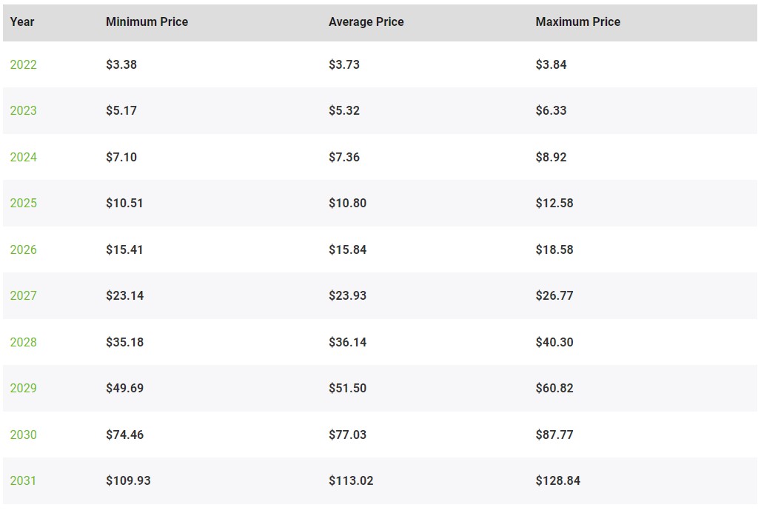Click the Minimum Price column header
The image size is (761, 513).
click(147, 22)
